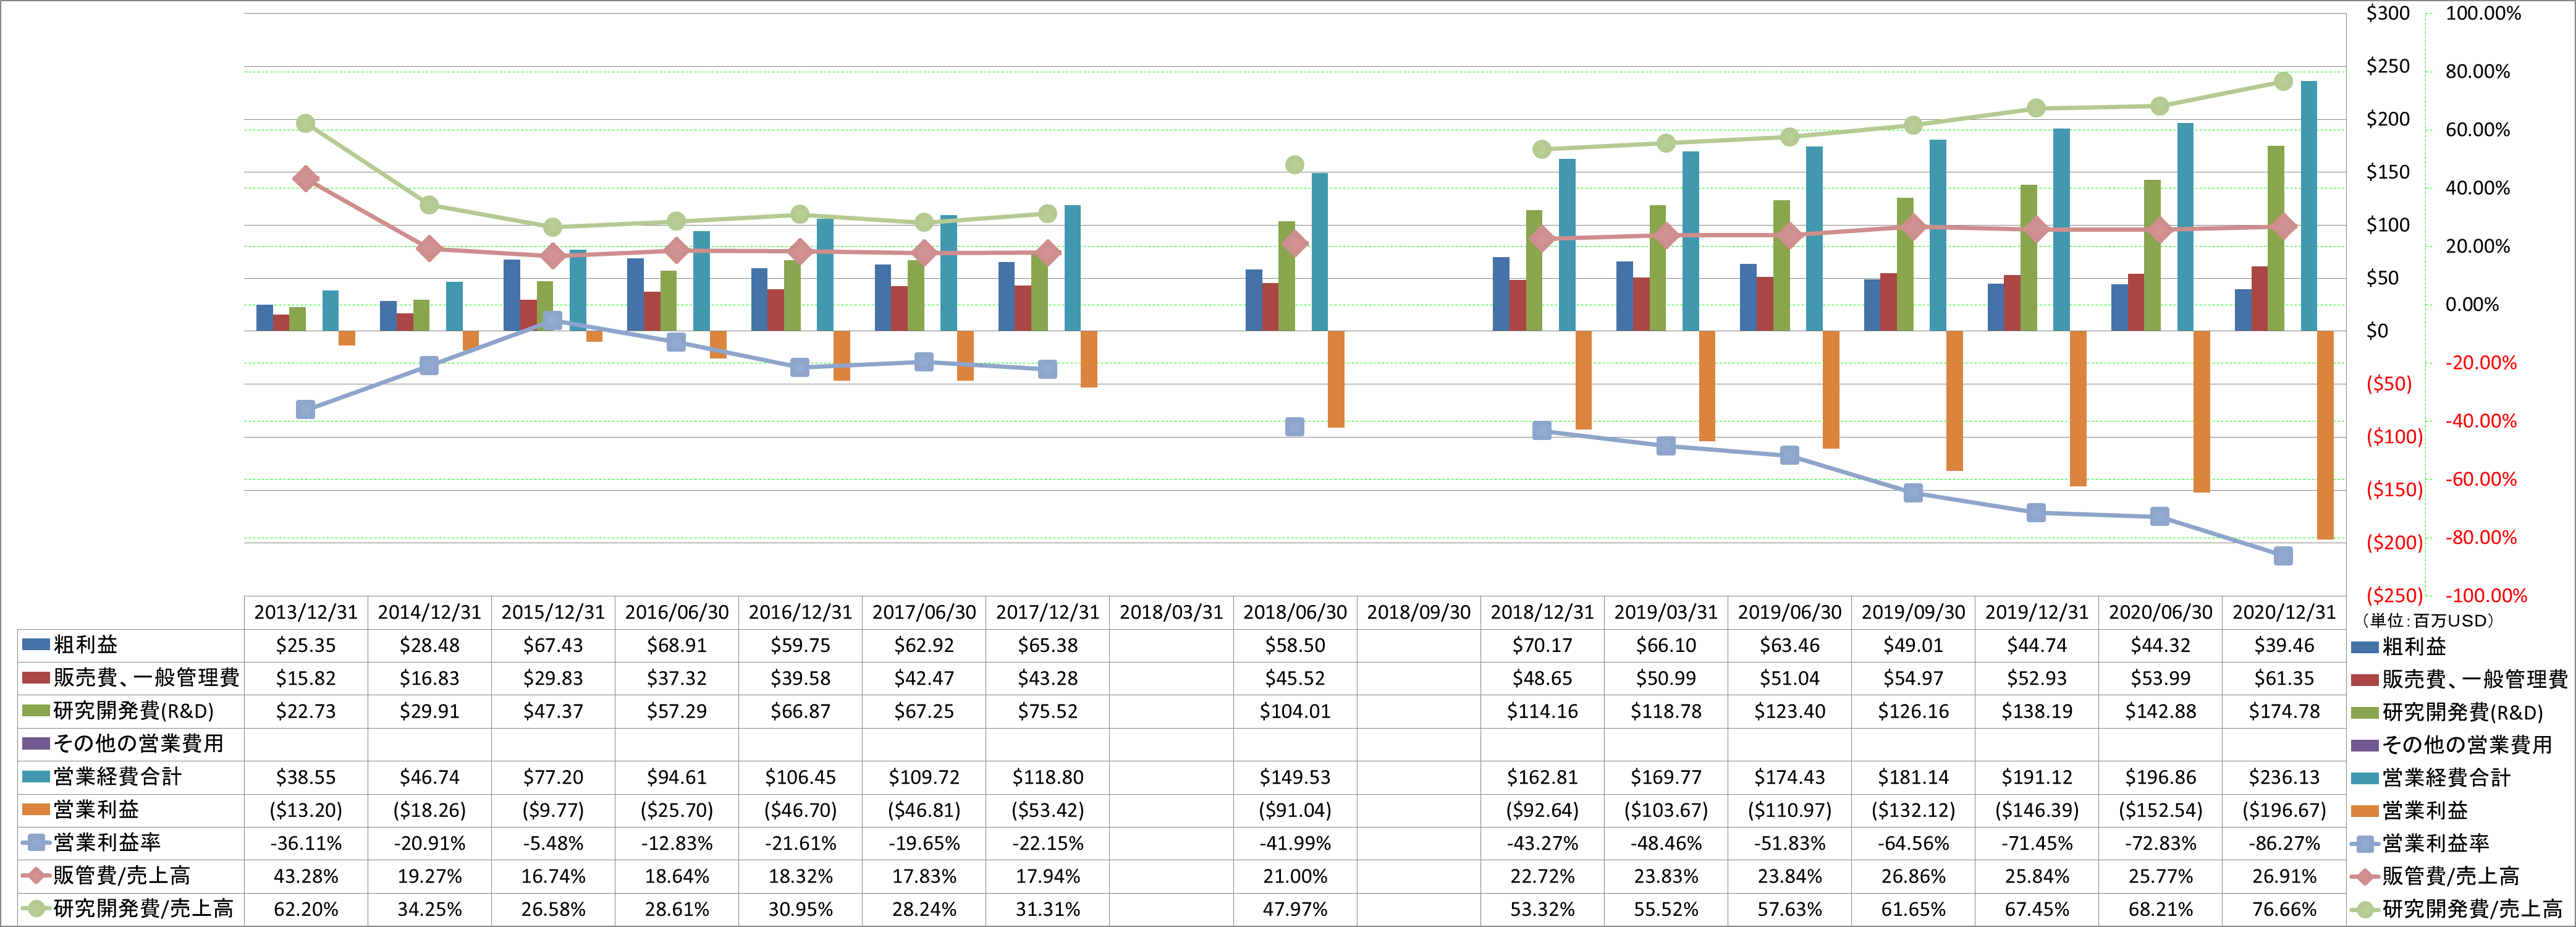Select the 2018/09/30 column header
Screen dimensions: 2576x927
click(1419, 612)
